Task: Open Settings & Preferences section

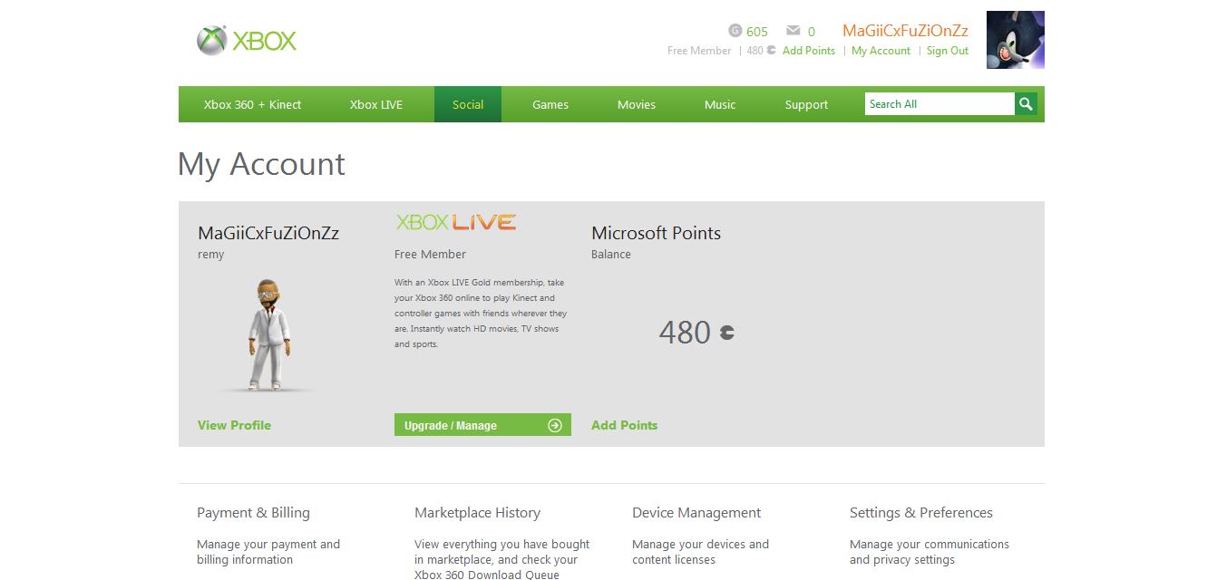Action: click(x=920, y=513)
